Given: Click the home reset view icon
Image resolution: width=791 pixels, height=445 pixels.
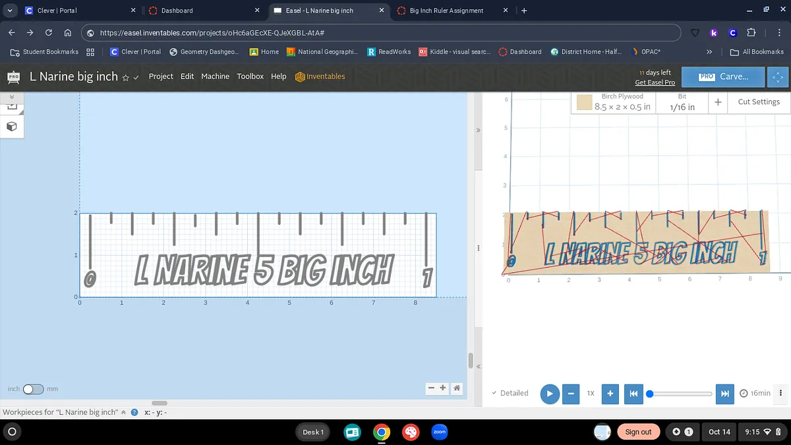Looking at the screenshot, I should click(456, 388).
